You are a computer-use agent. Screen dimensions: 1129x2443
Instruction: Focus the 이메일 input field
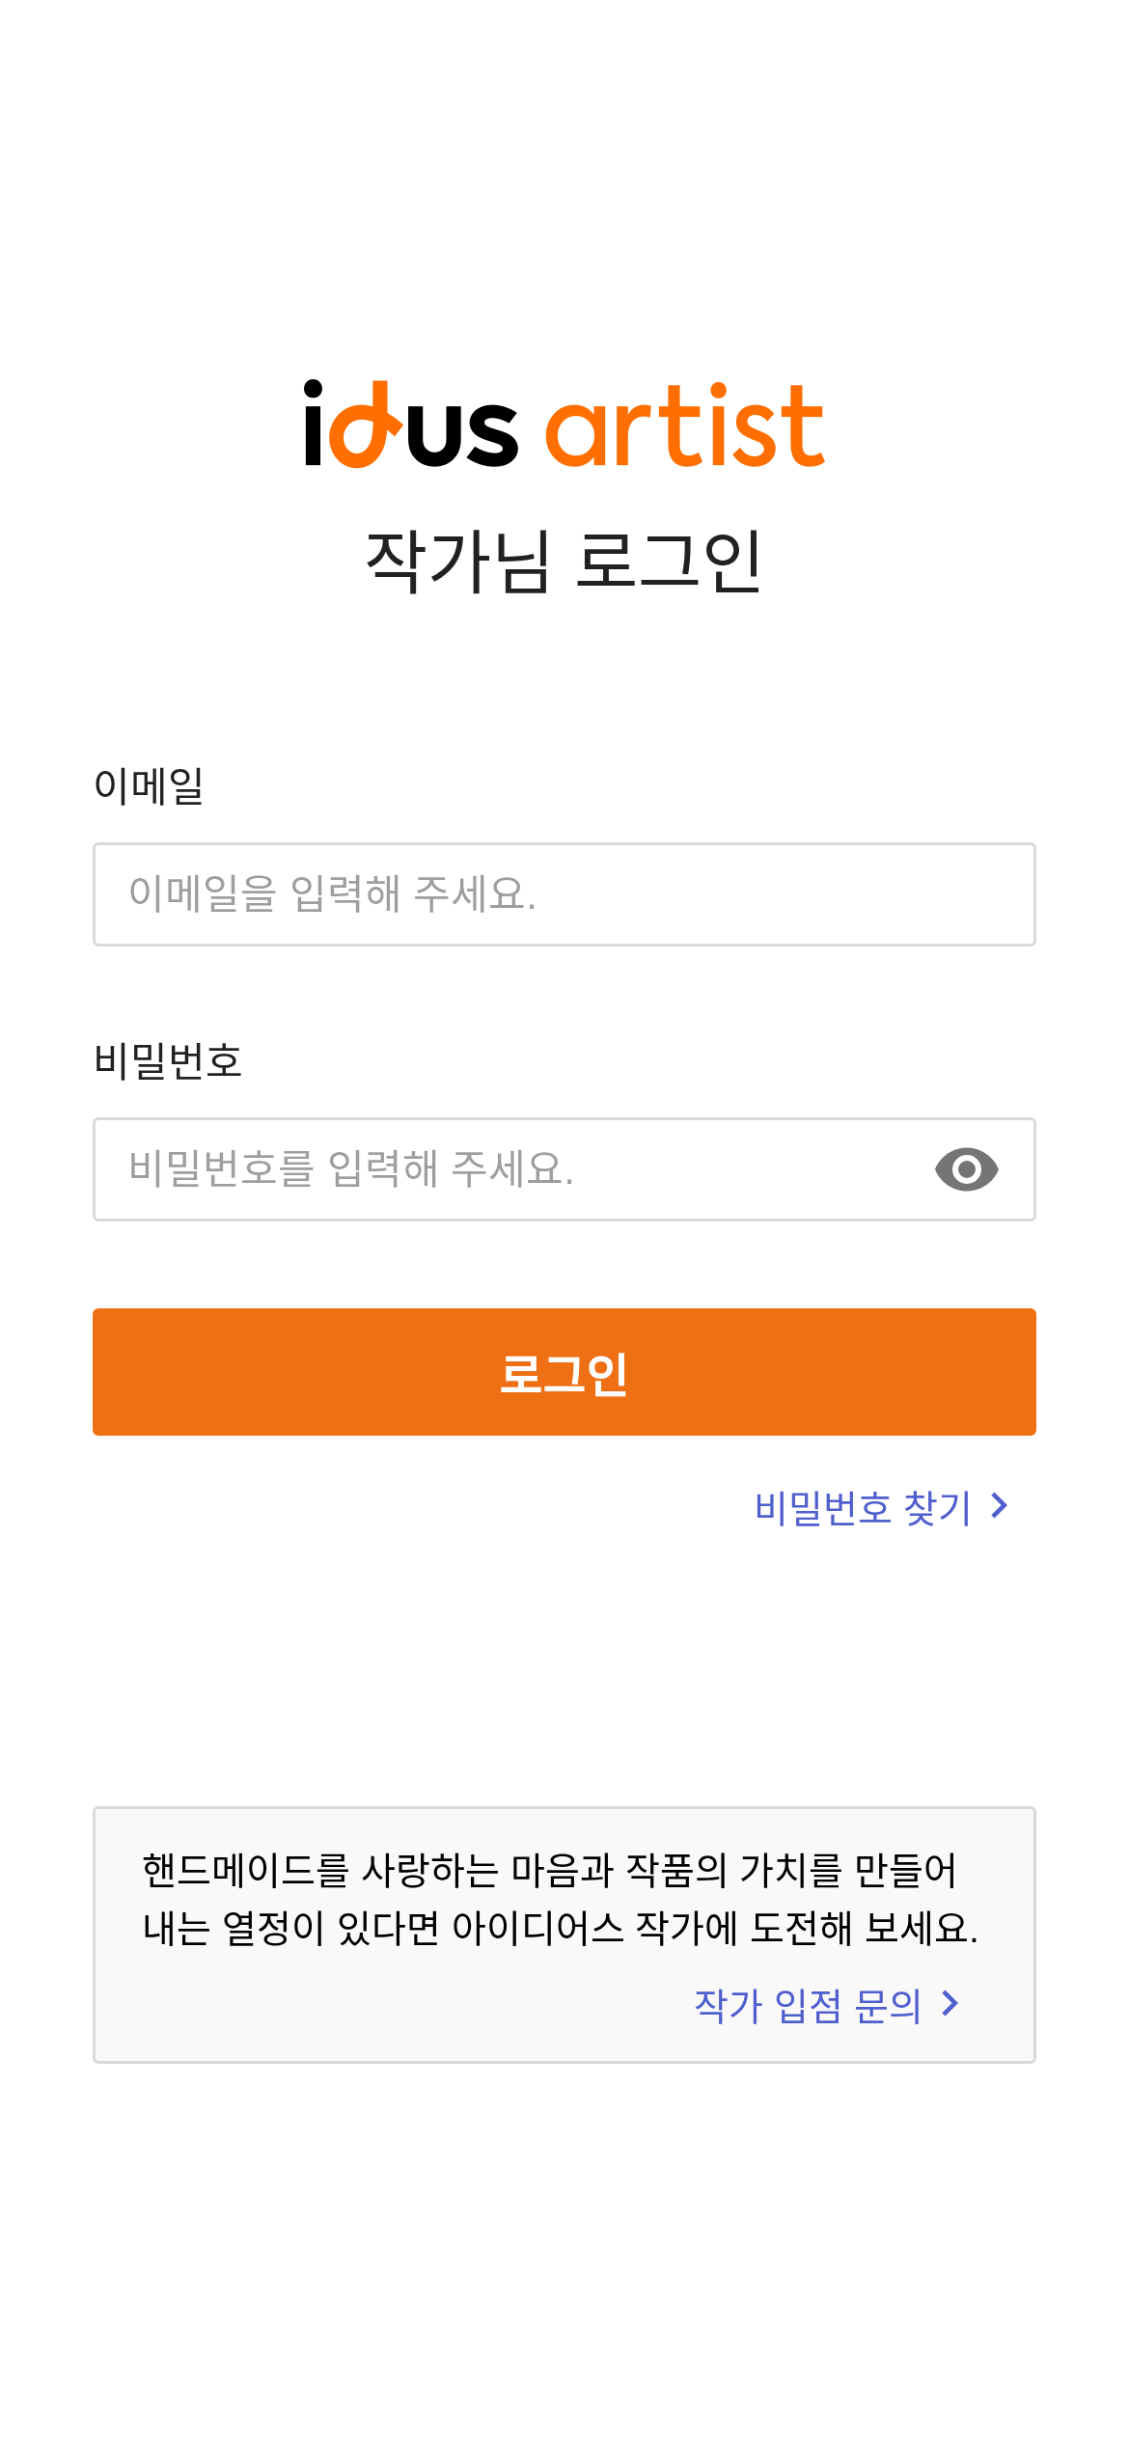(564, 894)
